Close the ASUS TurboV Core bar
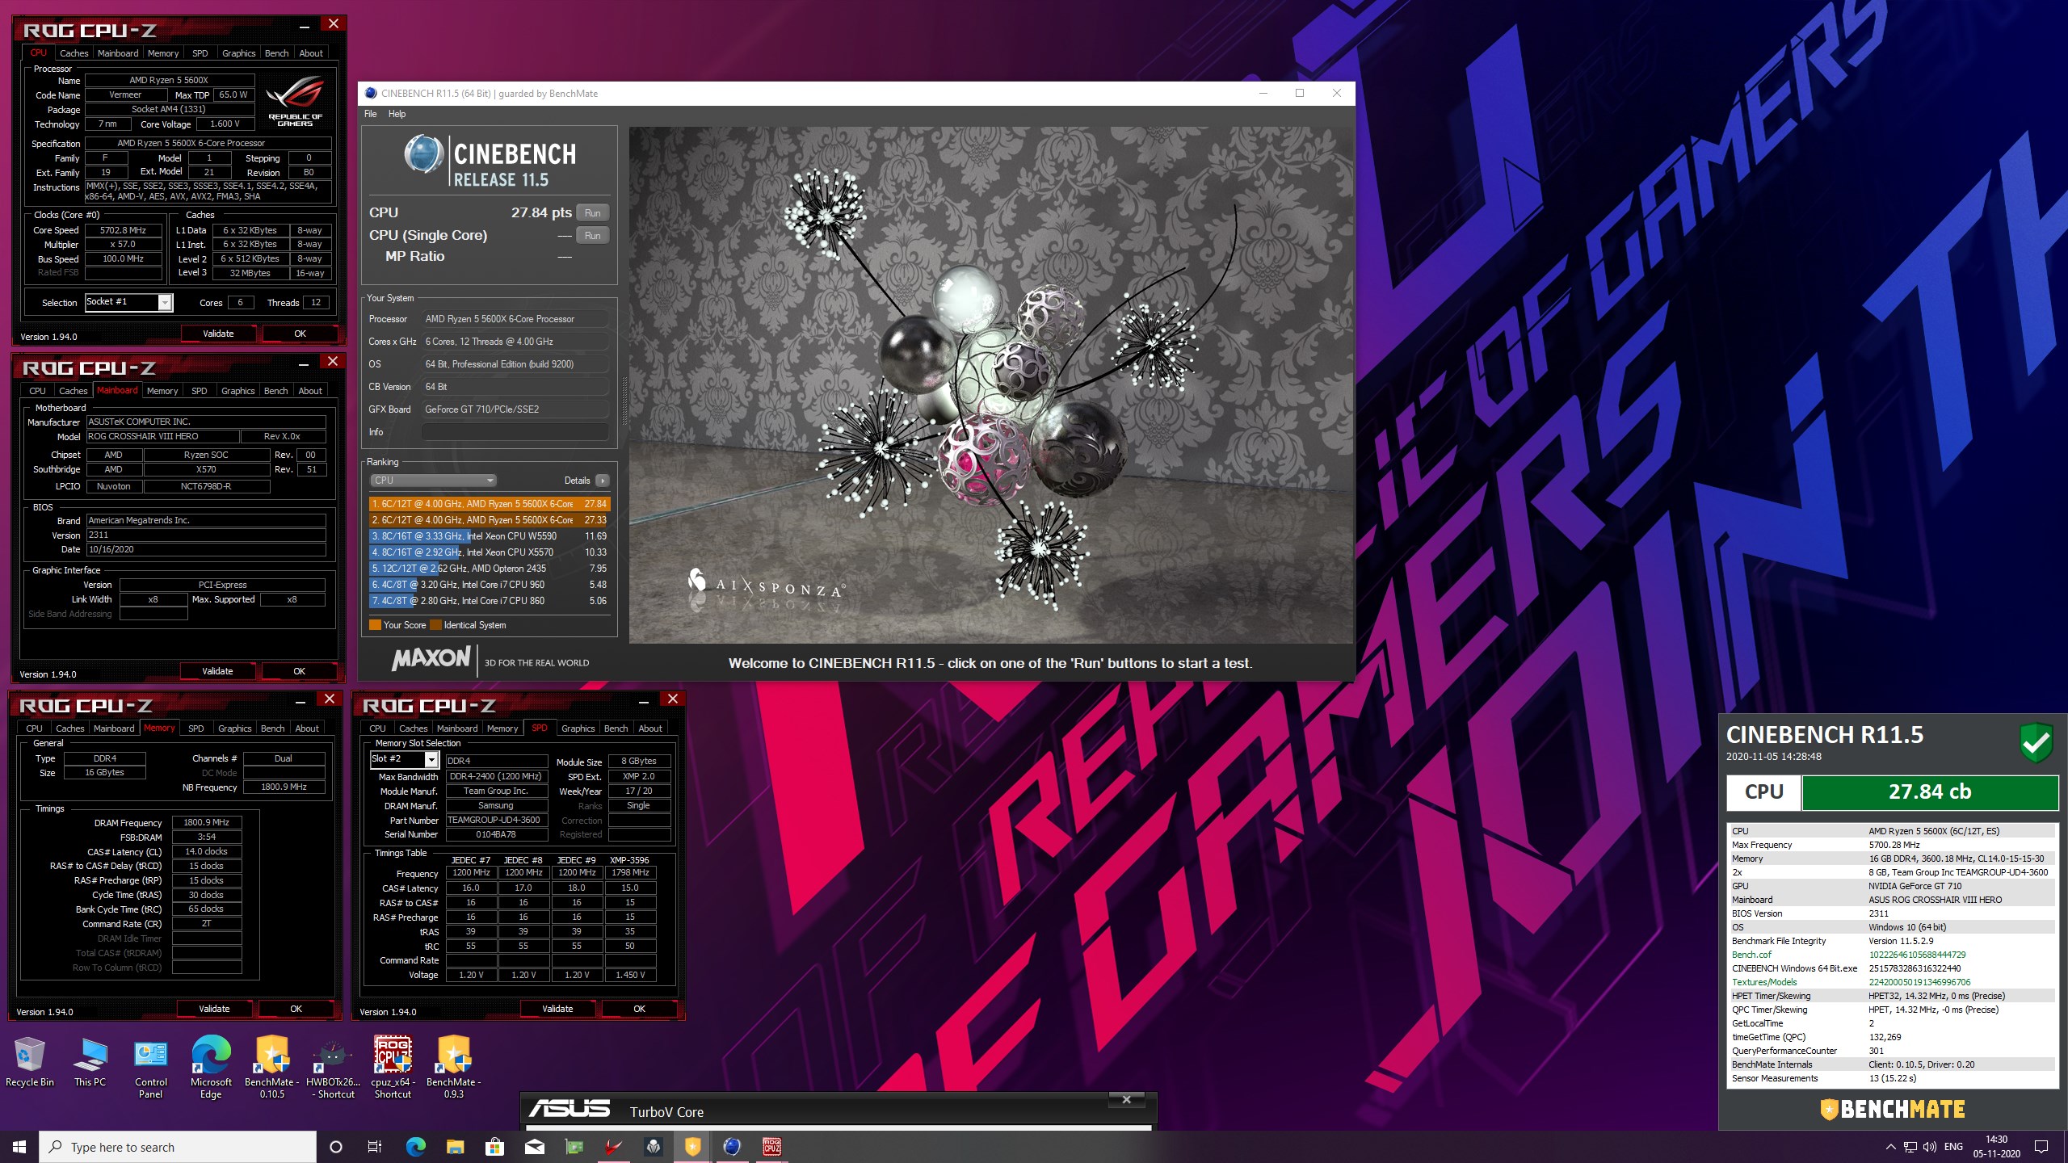The height and width of the screenshot is (1163, 2068). click(x=1127, y=1100)
